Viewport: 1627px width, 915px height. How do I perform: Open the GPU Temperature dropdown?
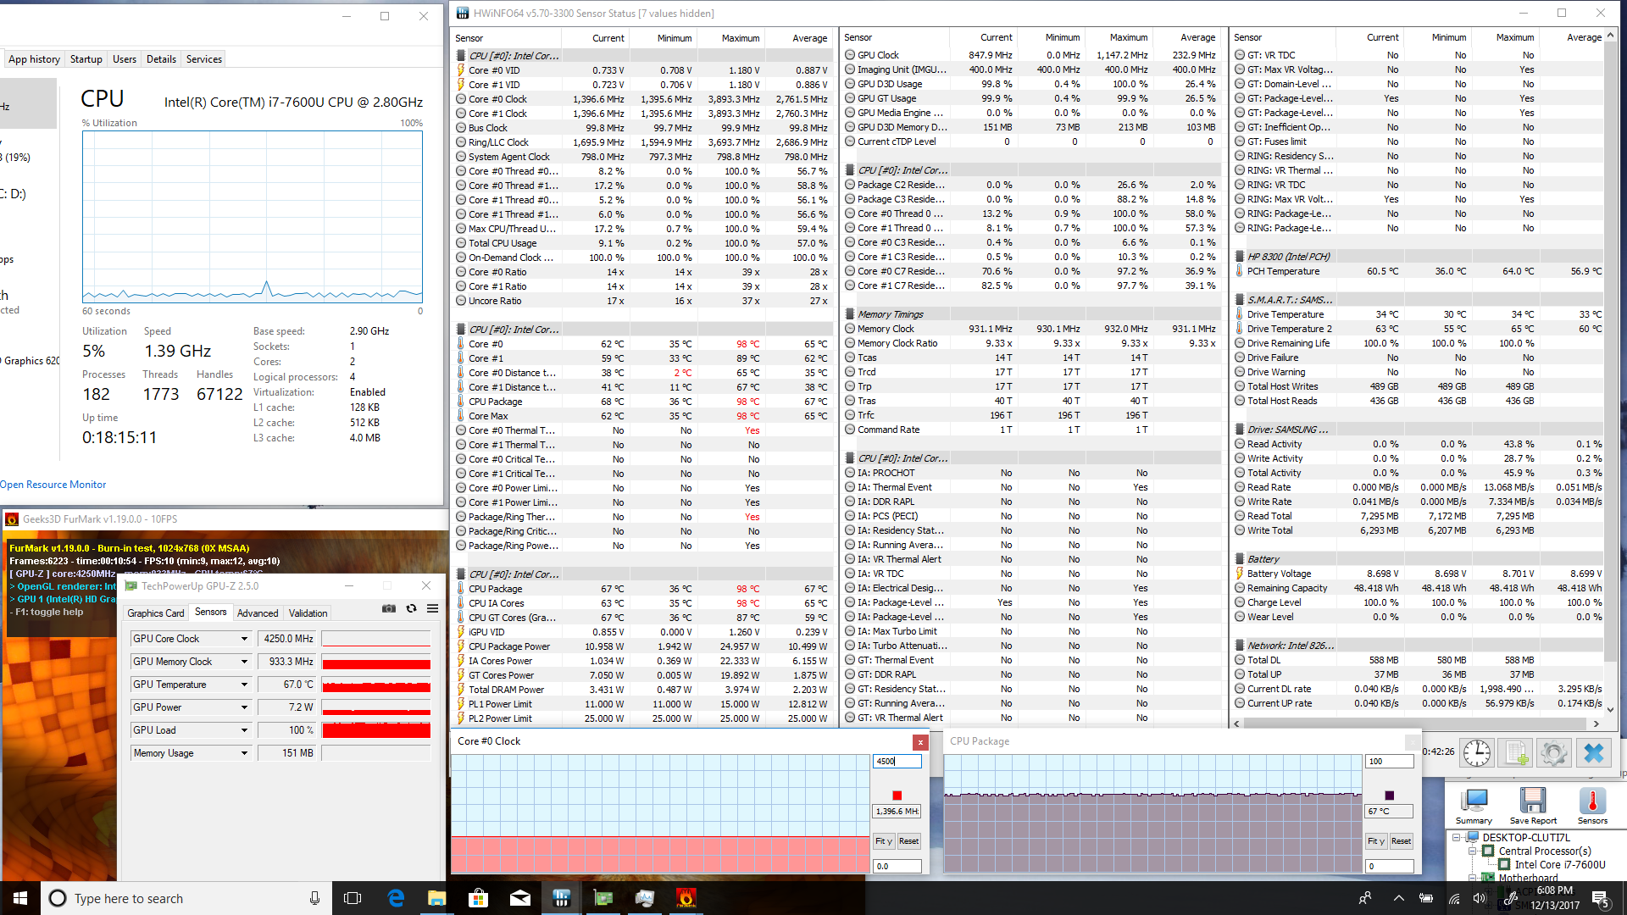(x=244, y=685)
